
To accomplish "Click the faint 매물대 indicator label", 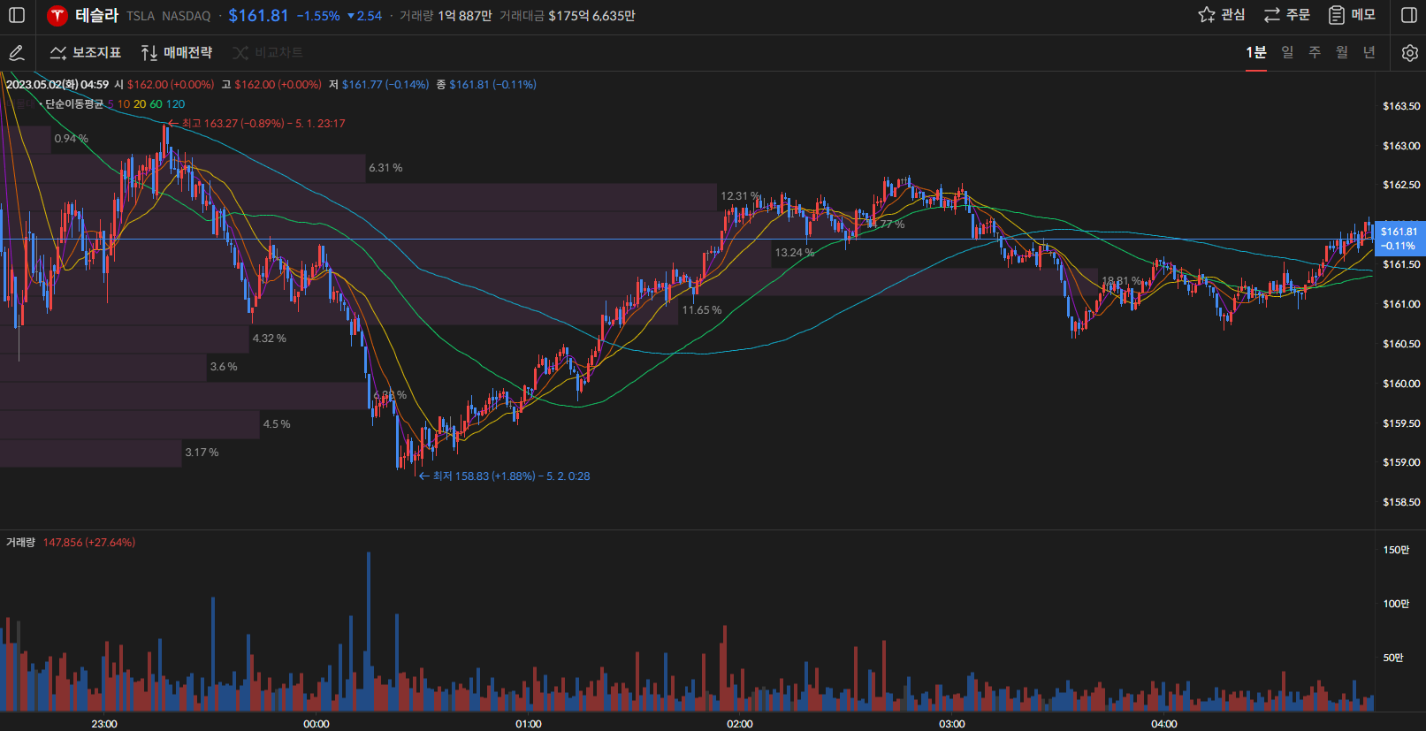I will pyautogui.click(x=21, y=104).
